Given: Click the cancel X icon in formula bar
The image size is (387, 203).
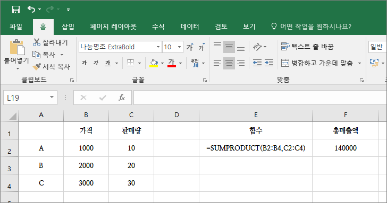Looking at the screenshot, I should click(x=83, y=98).
